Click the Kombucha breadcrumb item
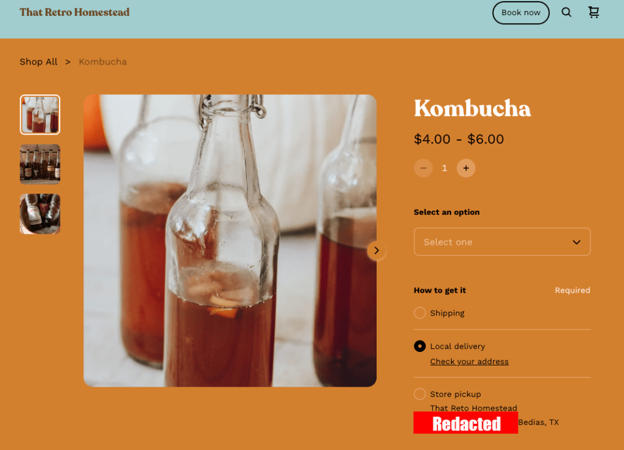 pyautogui.click(x=102, y=62)
